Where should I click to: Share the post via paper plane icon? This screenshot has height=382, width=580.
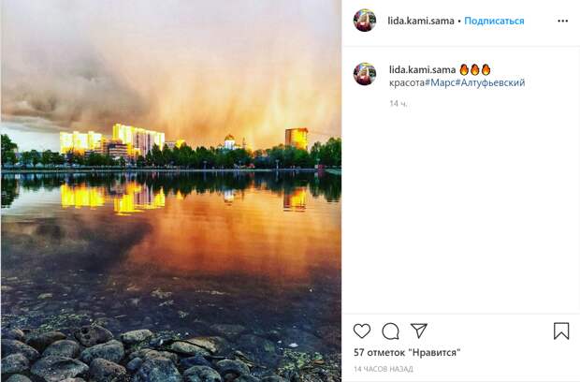[419, 331]
